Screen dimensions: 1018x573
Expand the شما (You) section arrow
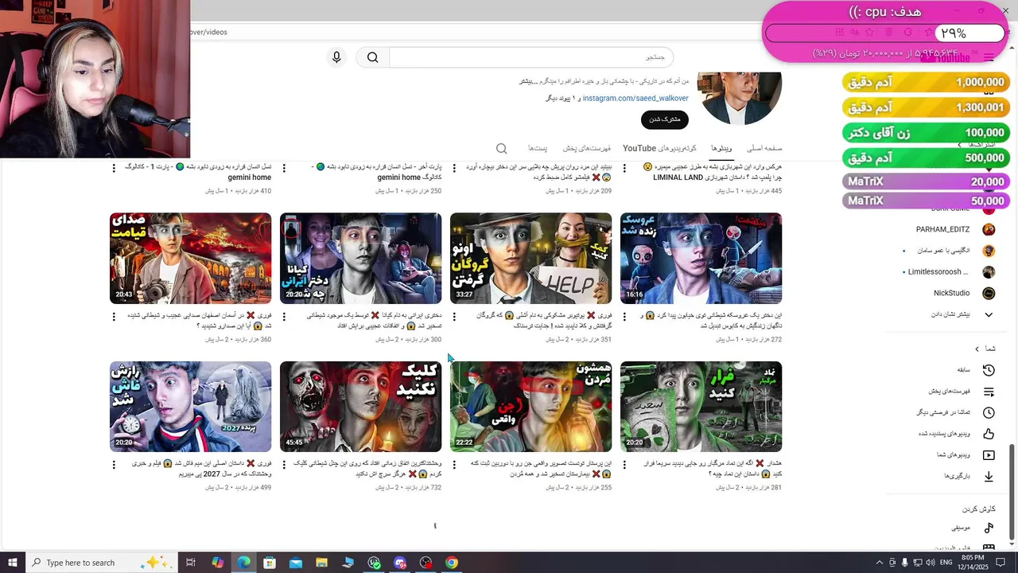click(x=977, y=349)
